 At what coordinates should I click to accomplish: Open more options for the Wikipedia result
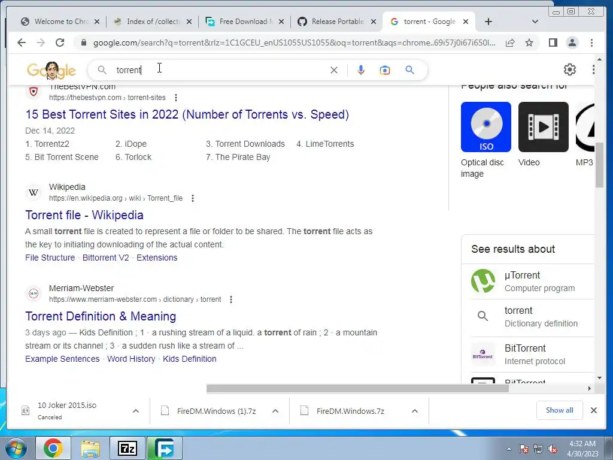tap(193, 198)
